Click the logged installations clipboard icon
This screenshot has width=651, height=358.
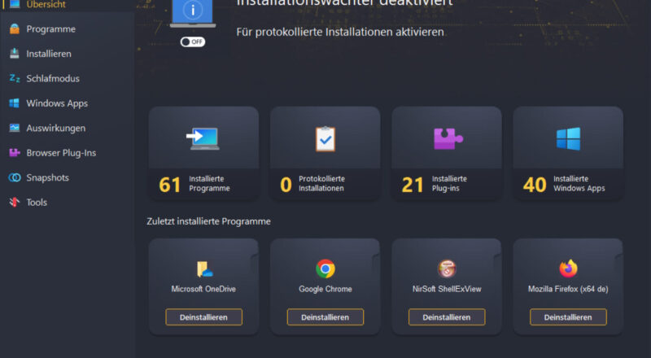[x=325, y=138]
